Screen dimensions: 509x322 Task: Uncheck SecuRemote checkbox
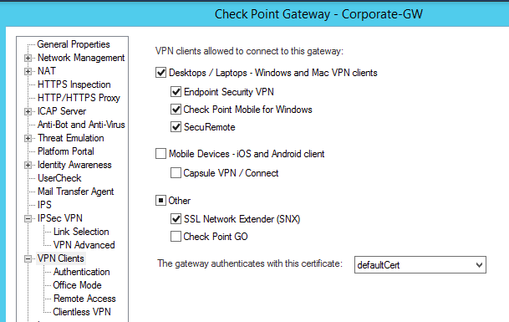point(176,127)
